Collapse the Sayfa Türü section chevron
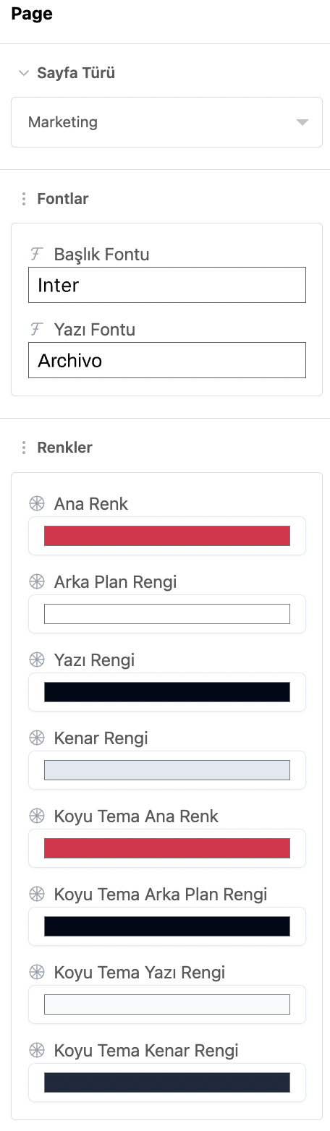 pyautogui.click(x=24, y=73)
